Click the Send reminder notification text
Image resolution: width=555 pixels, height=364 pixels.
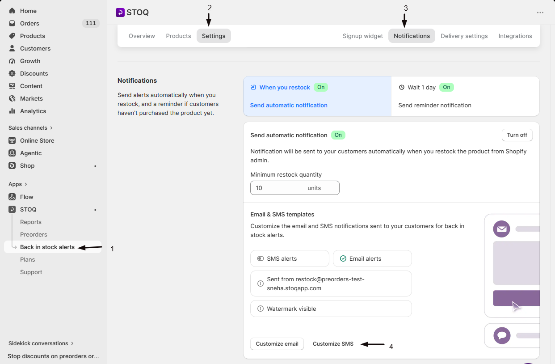pyautogui.click(x=435, y=105)
